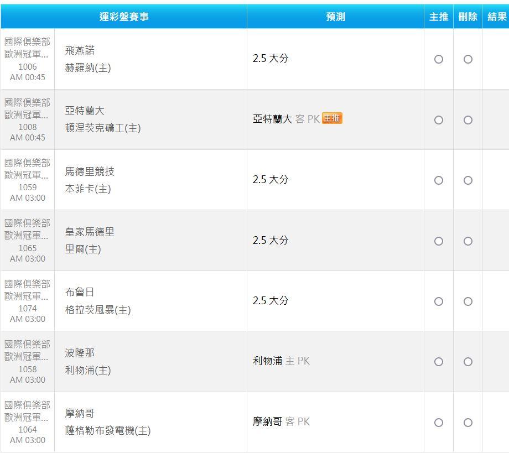Click the AM 03:00 time for match 1065
This screenshot has width=509, height=453.
[28, 259]
